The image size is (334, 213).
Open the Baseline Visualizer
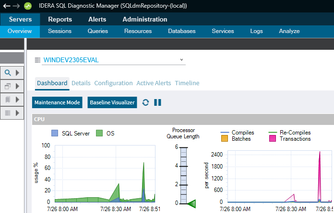point(113,102)
